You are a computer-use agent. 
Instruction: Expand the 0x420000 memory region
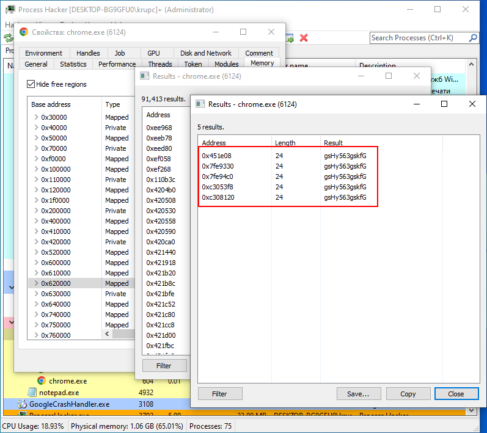[x=36, y=242]
